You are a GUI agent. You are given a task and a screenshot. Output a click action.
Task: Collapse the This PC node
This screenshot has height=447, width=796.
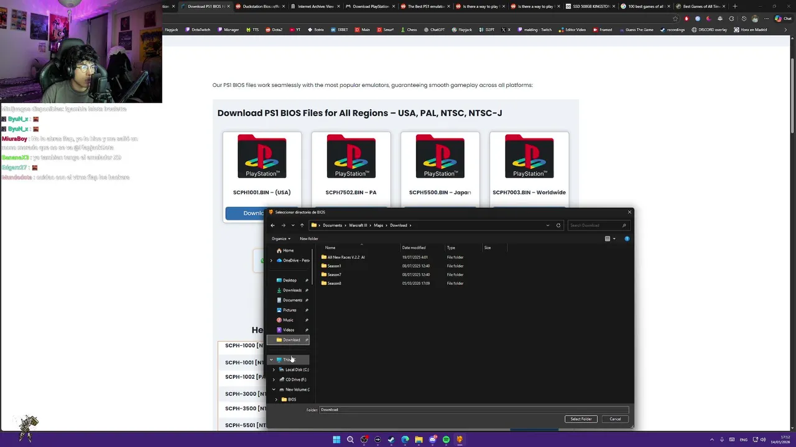tap(271, 359)
